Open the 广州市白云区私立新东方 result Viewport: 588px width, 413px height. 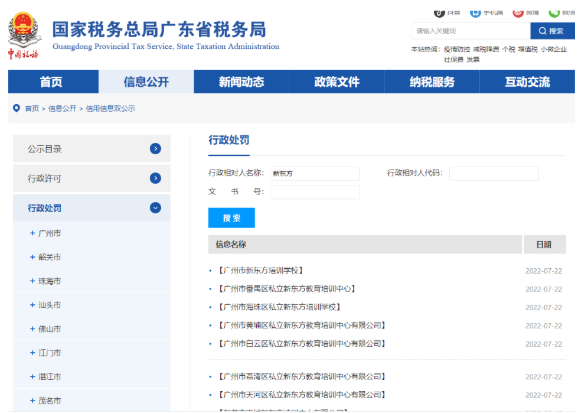coord(302,343)
